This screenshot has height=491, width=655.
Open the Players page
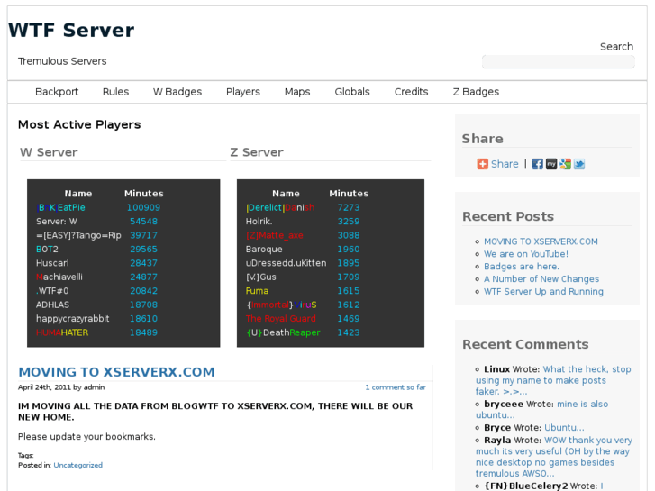point(243,92)
